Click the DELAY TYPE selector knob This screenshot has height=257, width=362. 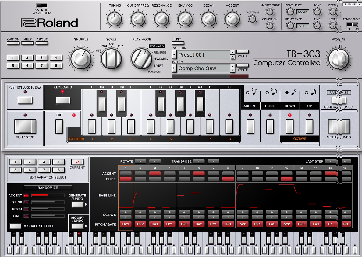click(x=290, y=26)
